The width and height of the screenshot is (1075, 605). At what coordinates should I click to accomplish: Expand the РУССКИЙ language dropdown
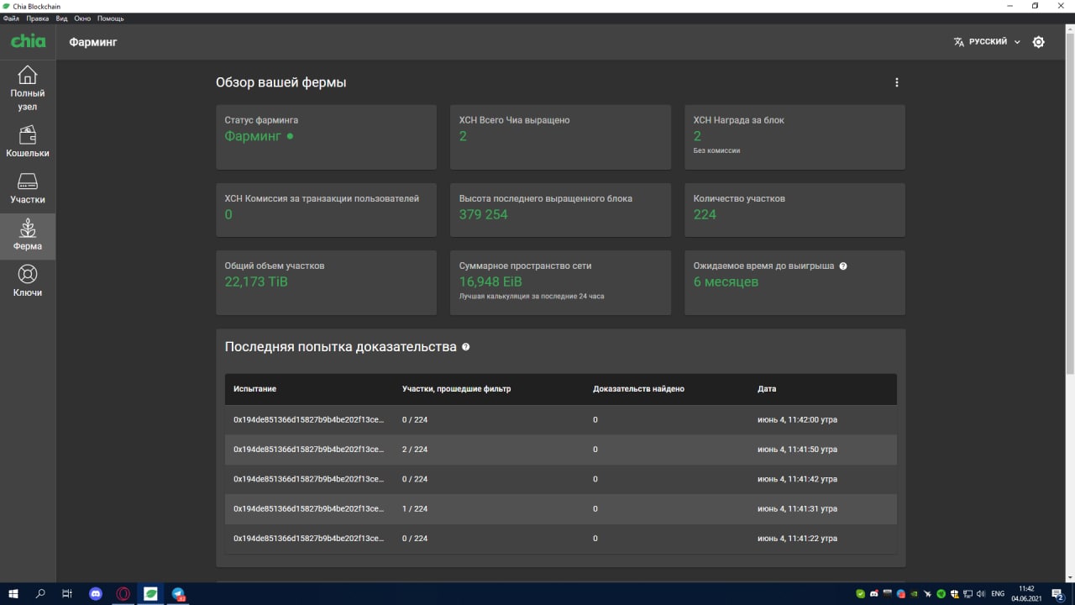995,42
